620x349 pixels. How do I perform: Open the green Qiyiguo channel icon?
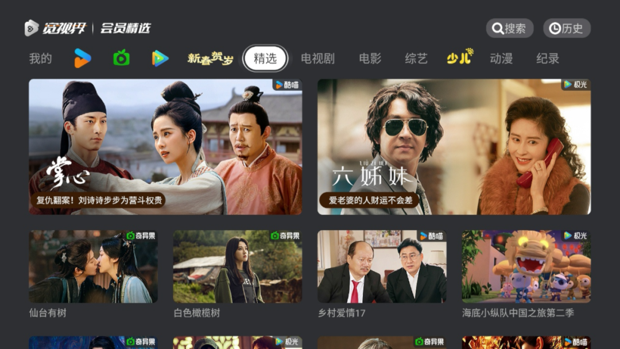pyautogui.click(x=121, y=59)
